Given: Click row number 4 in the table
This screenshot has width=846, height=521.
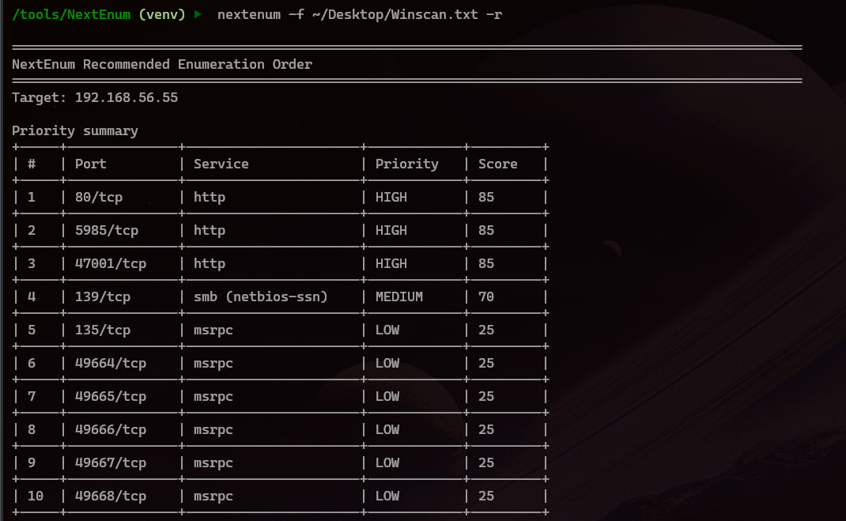Looking at the screenshot, I should [32, 296].
